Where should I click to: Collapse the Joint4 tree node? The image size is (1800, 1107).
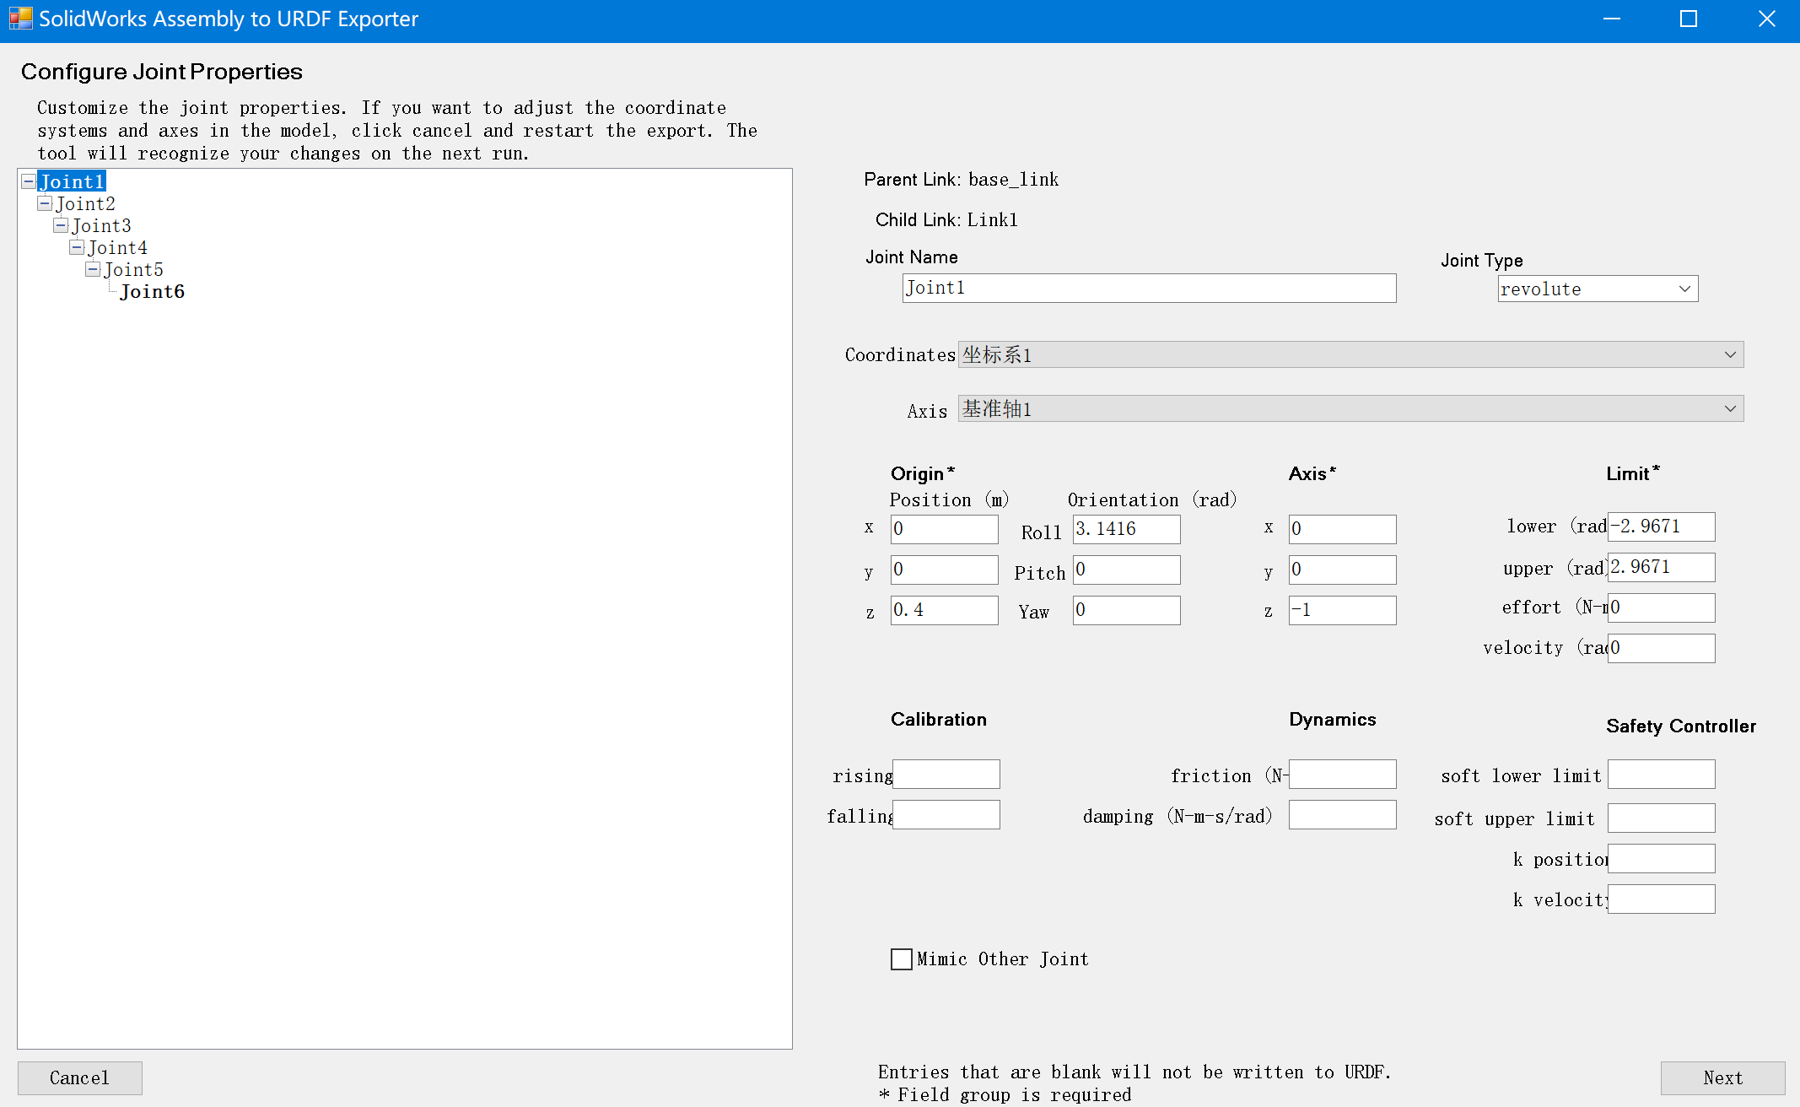[76, 247]
